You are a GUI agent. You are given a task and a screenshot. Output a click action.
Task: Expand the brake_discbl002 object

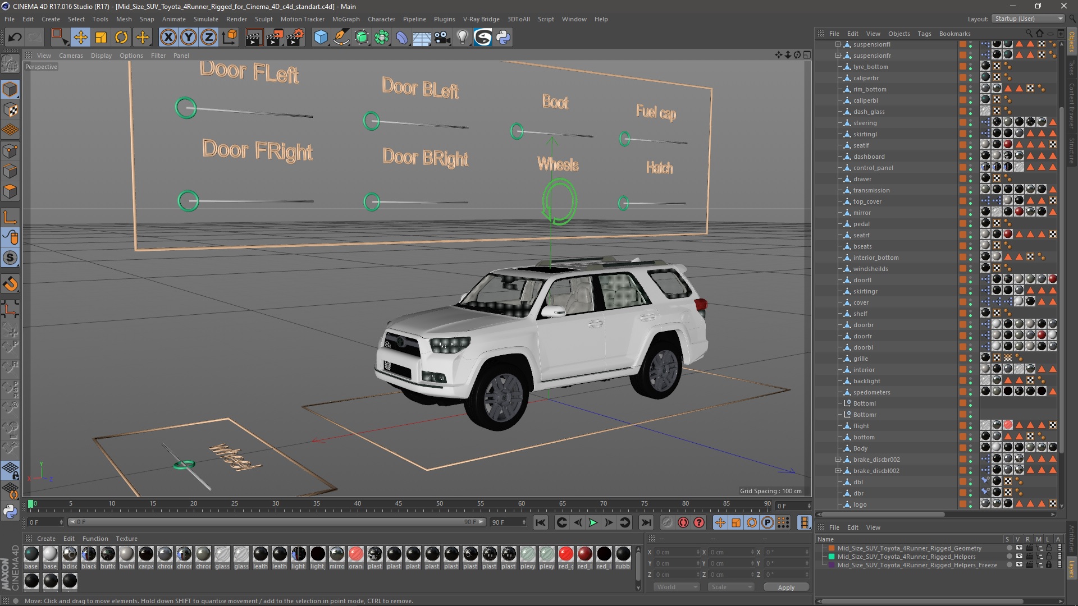pos(838,471)
